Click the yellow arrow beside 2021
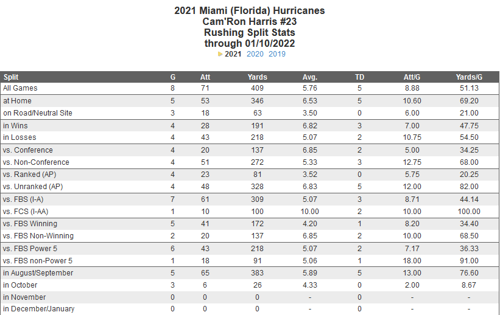 (220, 54)
